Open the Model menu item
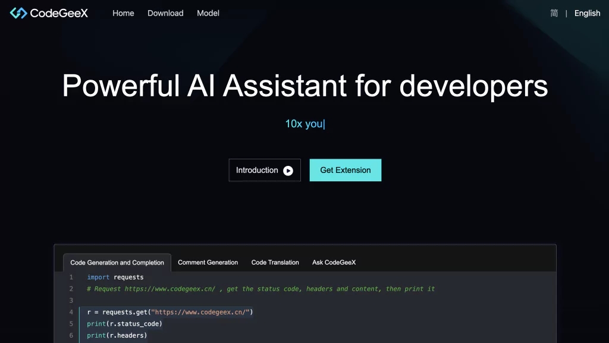 point(208,13)
